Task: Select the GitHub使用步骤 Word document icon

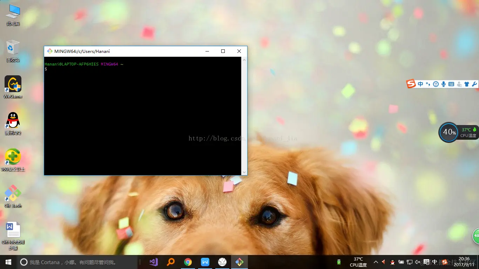Action: [13, 235]
